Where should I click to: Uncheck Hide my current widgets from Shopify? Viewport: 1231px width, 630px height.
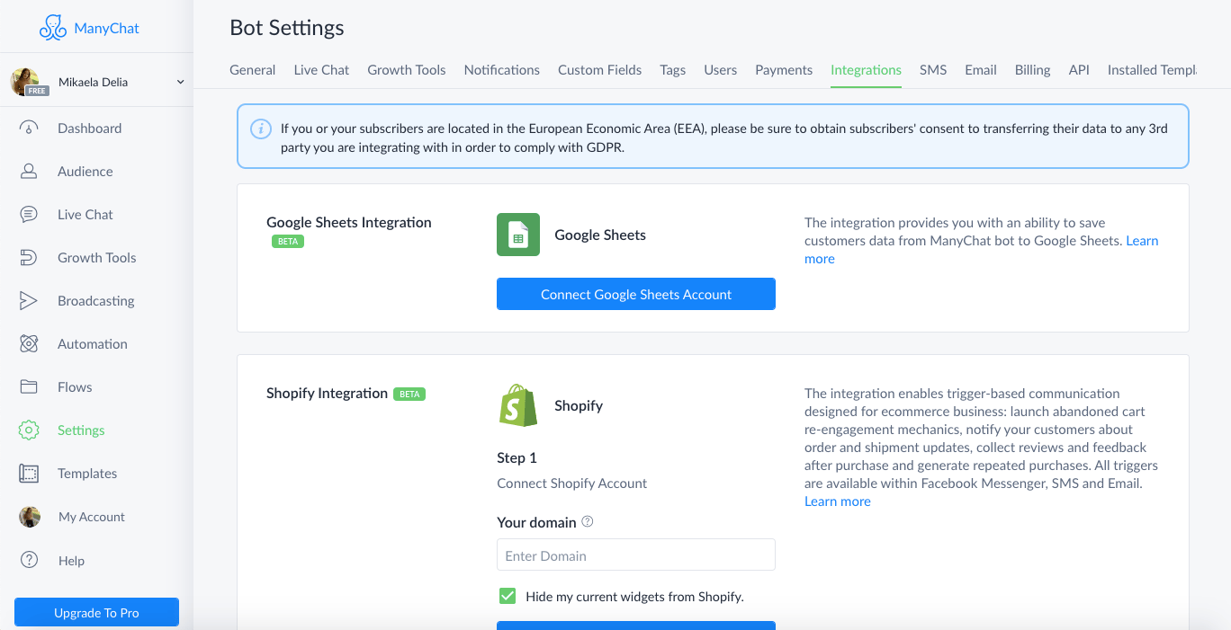508,596
